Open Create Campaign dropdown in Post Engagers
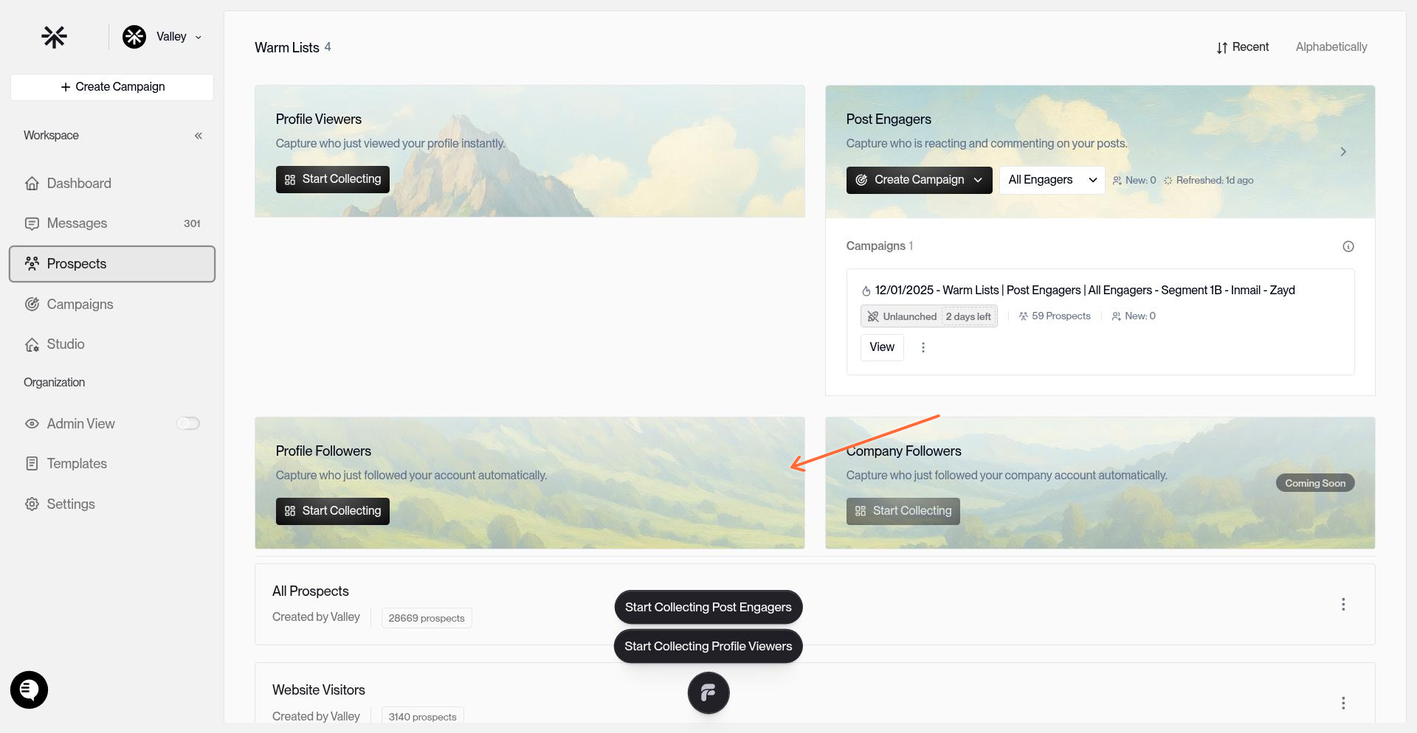This screenshot has height=733, width=1417. point(919,180)
